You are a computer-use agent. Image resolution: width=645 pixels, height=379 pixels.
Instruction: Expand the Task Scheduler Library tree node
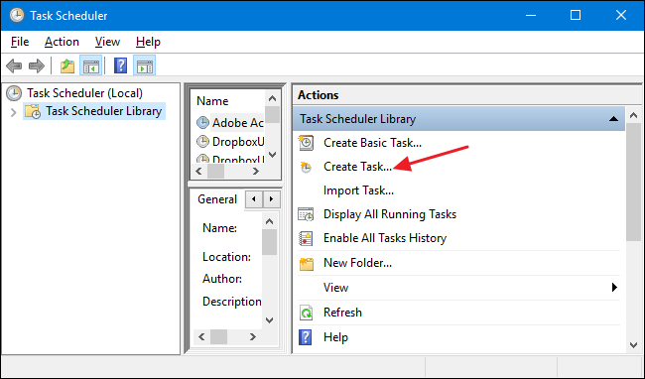point(14,112)
